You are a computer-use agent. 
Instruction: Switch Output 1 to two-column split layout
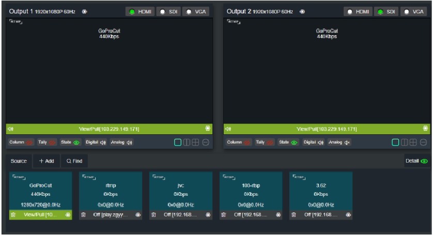coord(187,143)
